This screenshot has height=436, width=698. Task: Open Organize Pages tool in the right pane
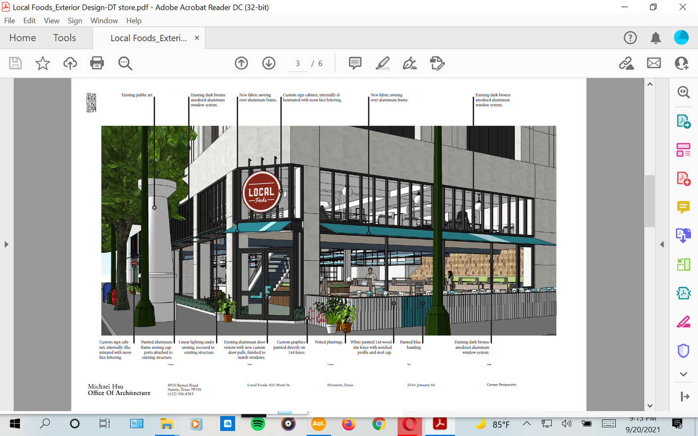[x=683, y=150]
